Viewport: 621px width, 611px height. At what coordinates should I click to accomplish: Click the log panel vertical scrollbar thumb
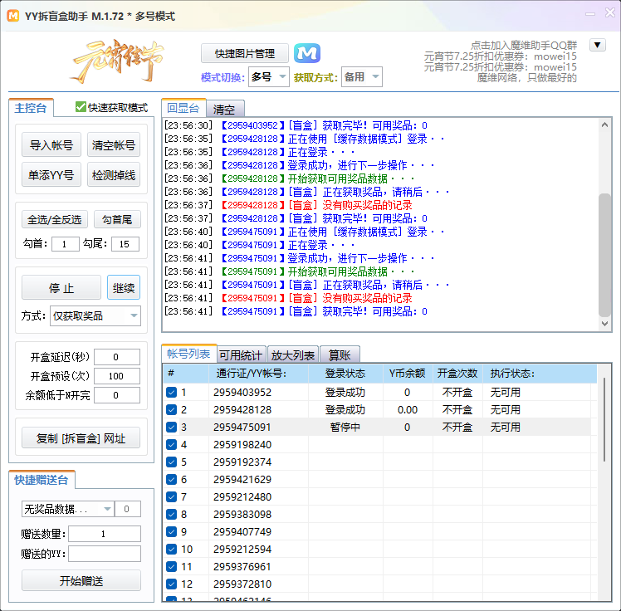tap(604, 255)
